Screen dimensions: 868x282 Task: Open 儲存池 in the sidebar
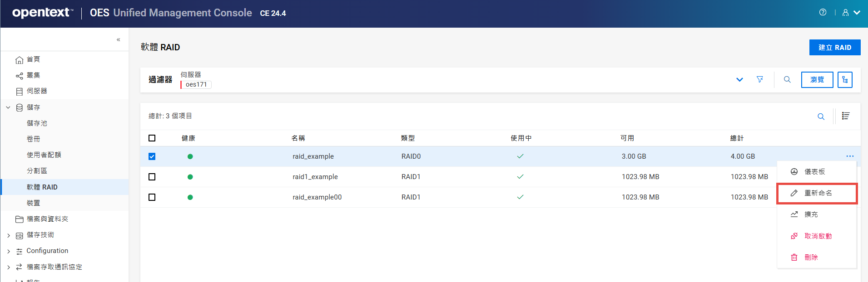37,123
